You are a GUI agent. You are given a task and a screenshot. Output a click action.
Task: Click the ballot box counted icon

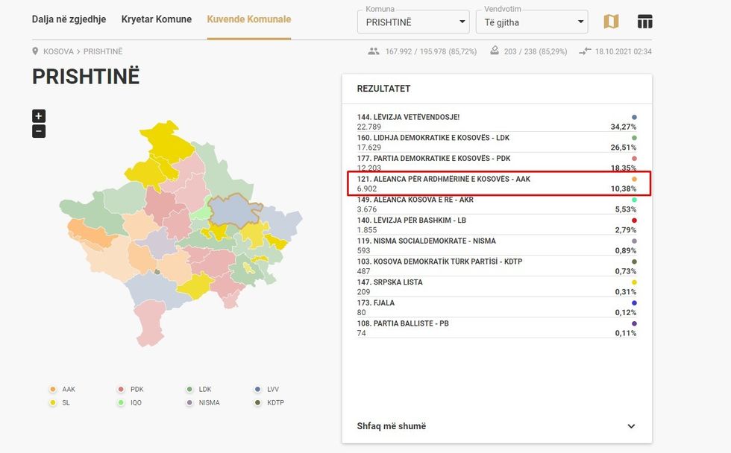tap(494, 51)
